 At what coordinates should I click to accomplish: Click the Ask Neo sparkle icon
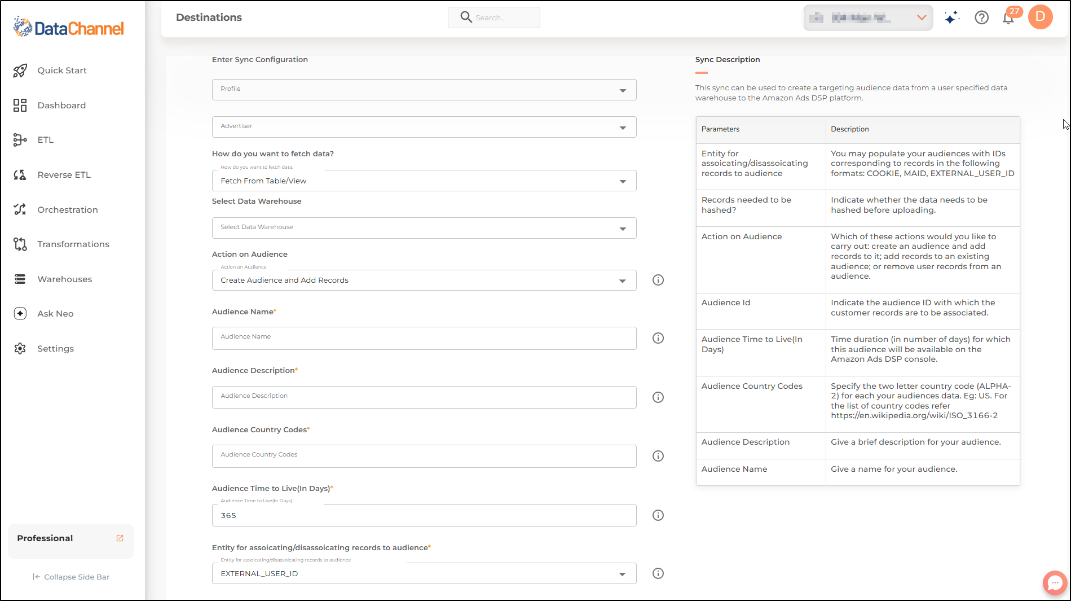(x=20, y=314)
